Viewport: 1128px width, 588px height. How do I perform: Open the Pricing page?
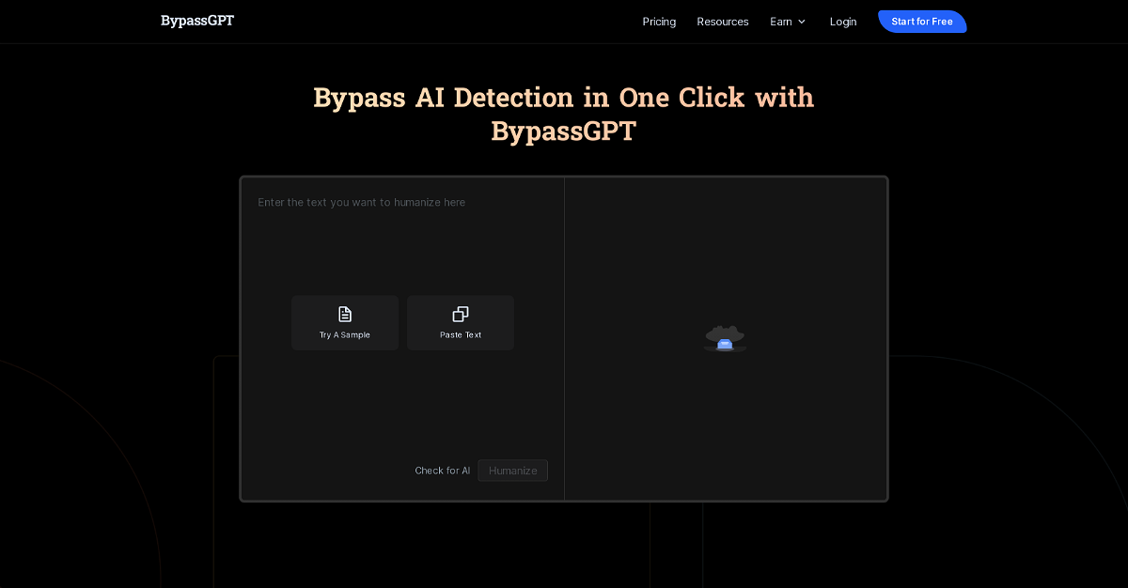[x=659, y=22]
